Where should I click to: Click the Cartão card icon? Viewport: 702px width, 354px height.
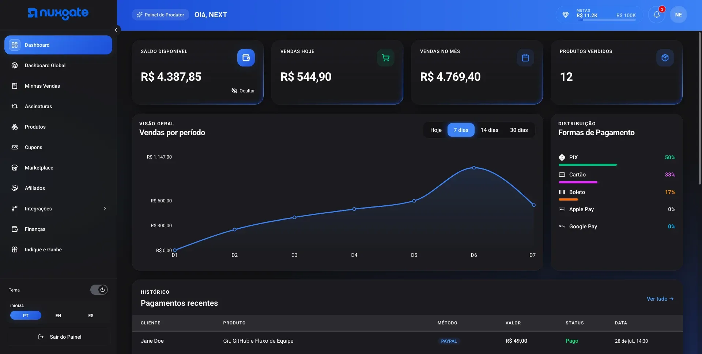pyautogui.click(x=562, y=175)
